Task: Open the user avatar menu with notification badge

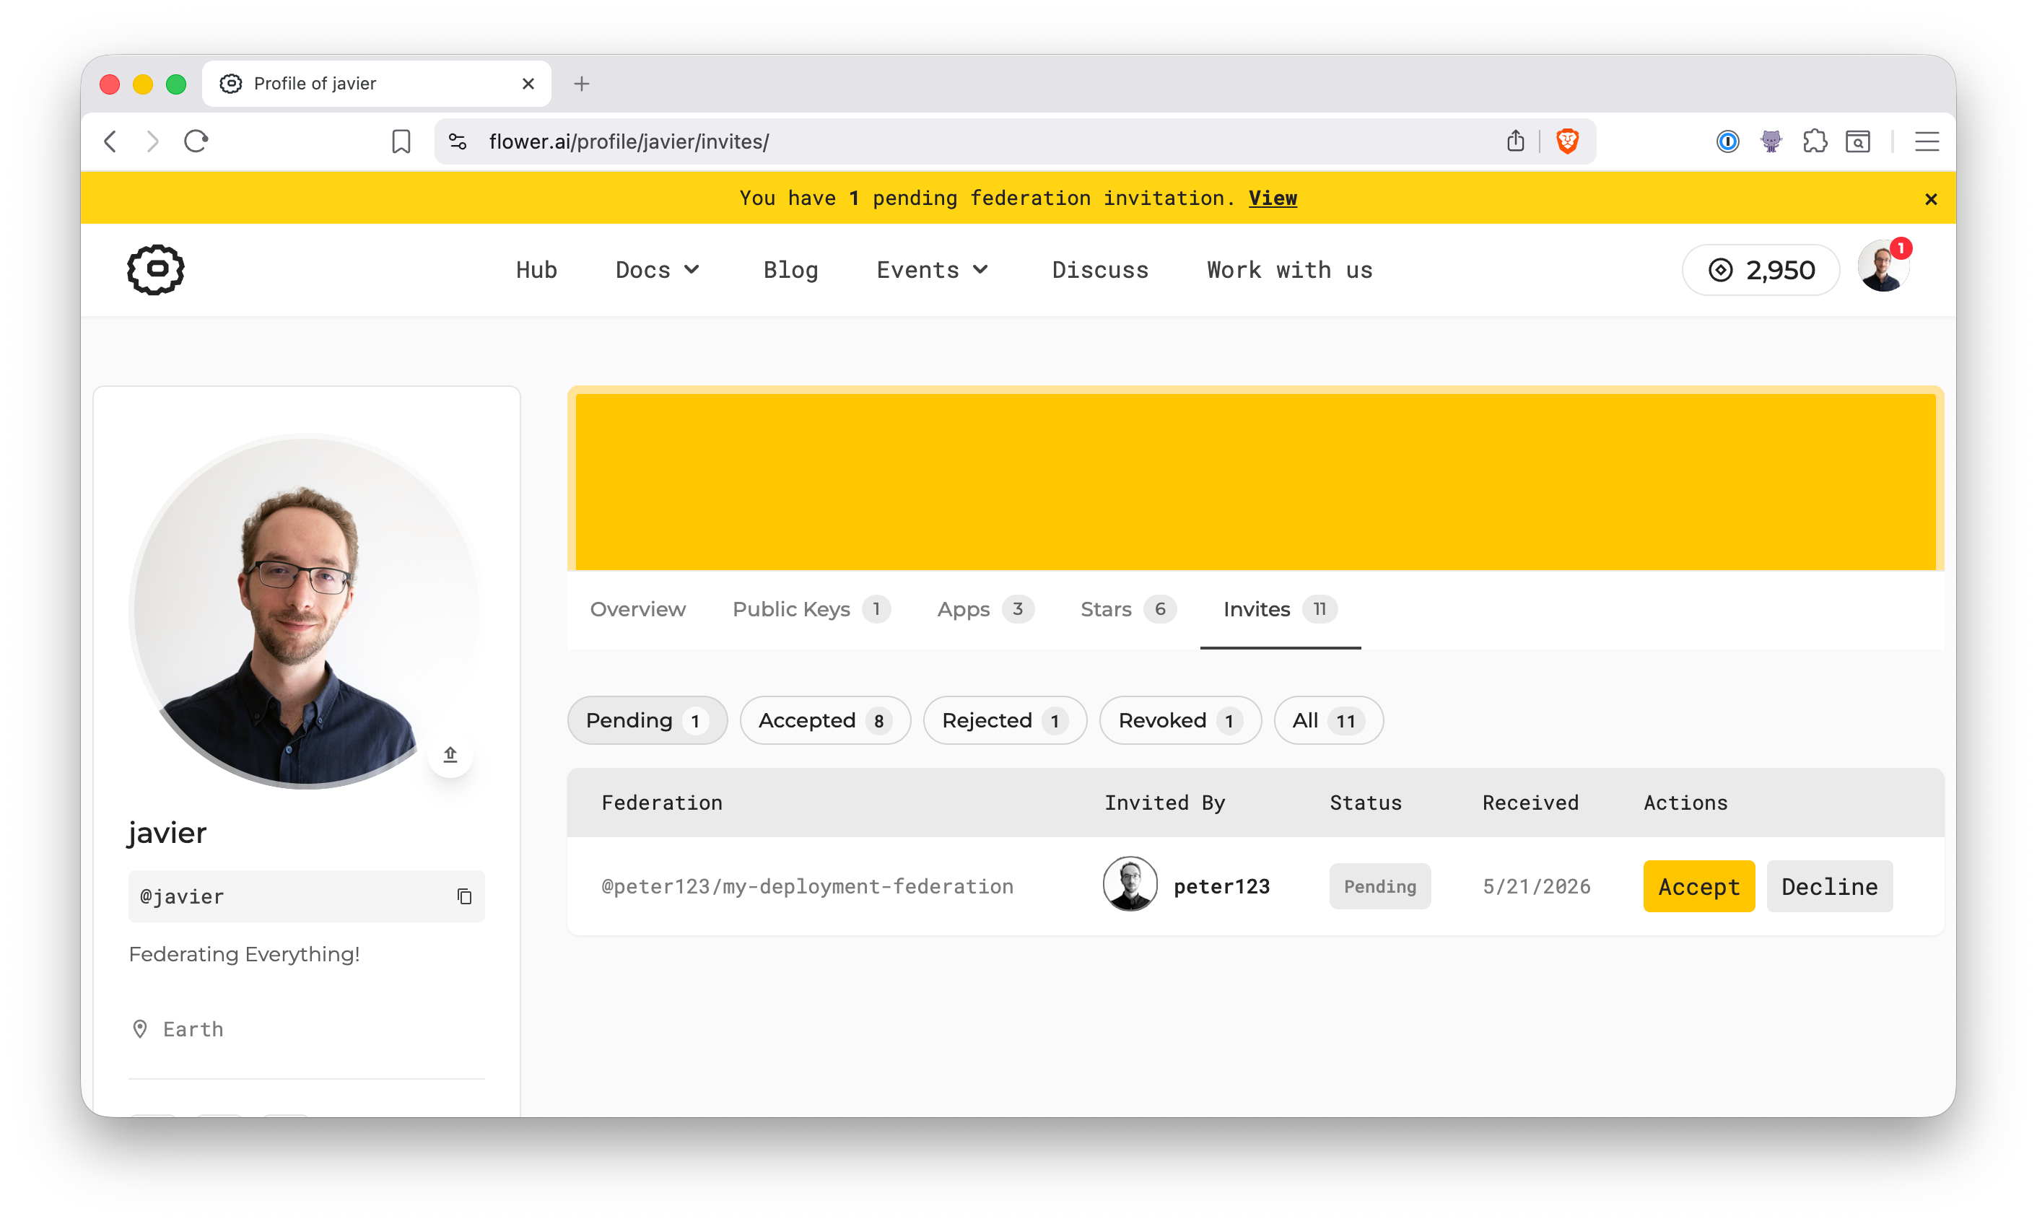Action: pos(1883,266)
